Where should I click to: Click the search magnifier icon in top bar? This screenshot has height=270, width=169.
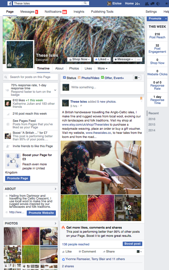85,3
